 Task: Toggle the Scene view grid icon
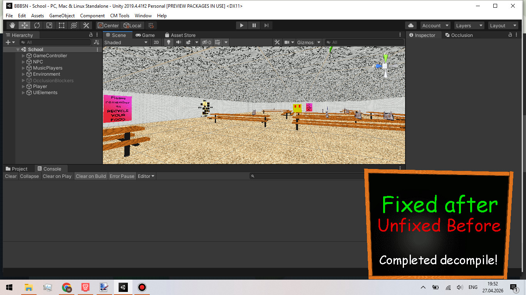(x=218, y=42)
